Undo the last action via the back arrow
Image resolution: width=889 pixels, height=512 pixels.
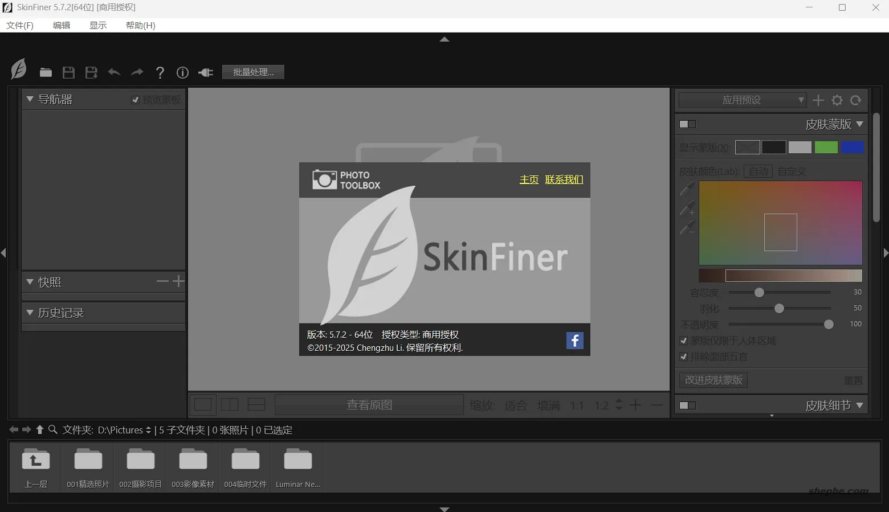click(x=114, y=72)
